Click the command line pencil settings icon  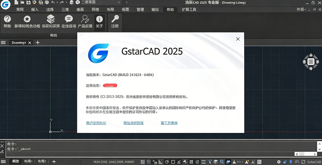pos(2,152)
